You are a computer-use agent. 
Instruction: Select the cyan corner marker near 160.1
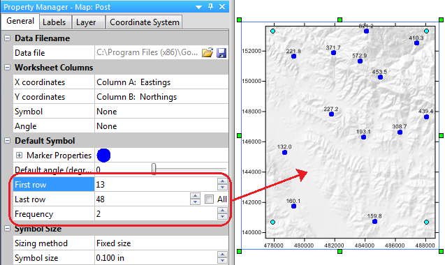[x=272, y=222]
